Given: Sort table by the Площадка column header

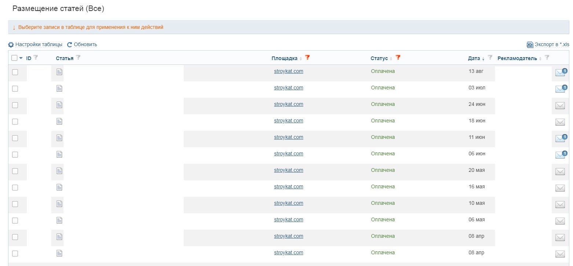Looking at the screenshot, I should tap(284, 58).
